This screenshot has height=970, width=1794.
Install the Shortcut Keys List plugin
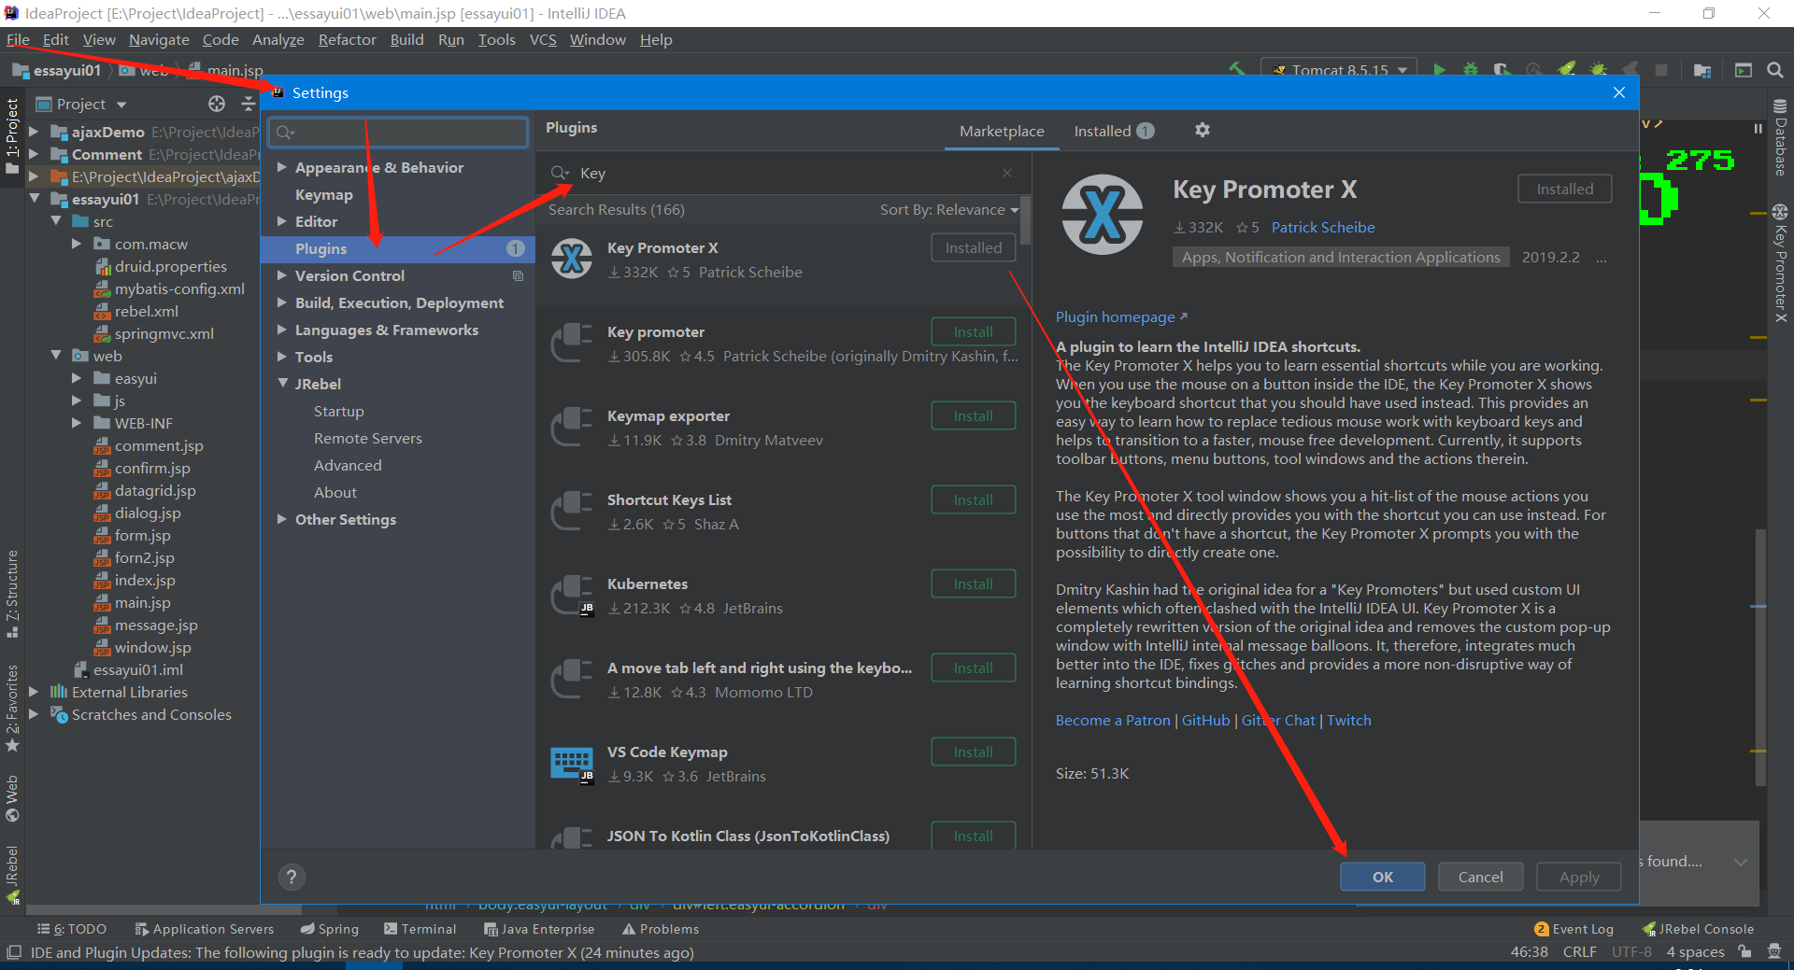point(974,499)
